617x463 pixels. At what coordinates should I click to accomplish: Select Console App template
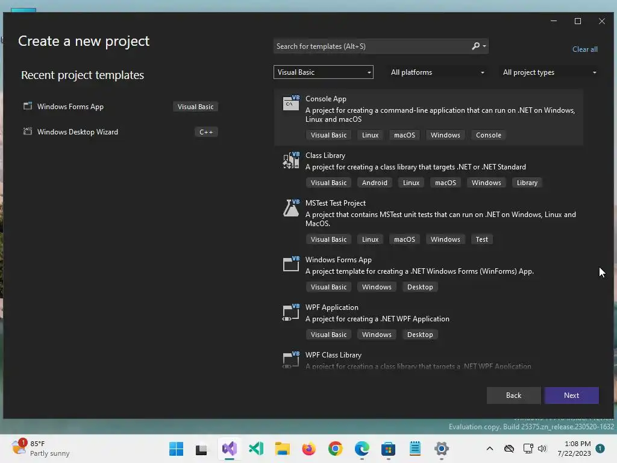click(x=428, y=117)
